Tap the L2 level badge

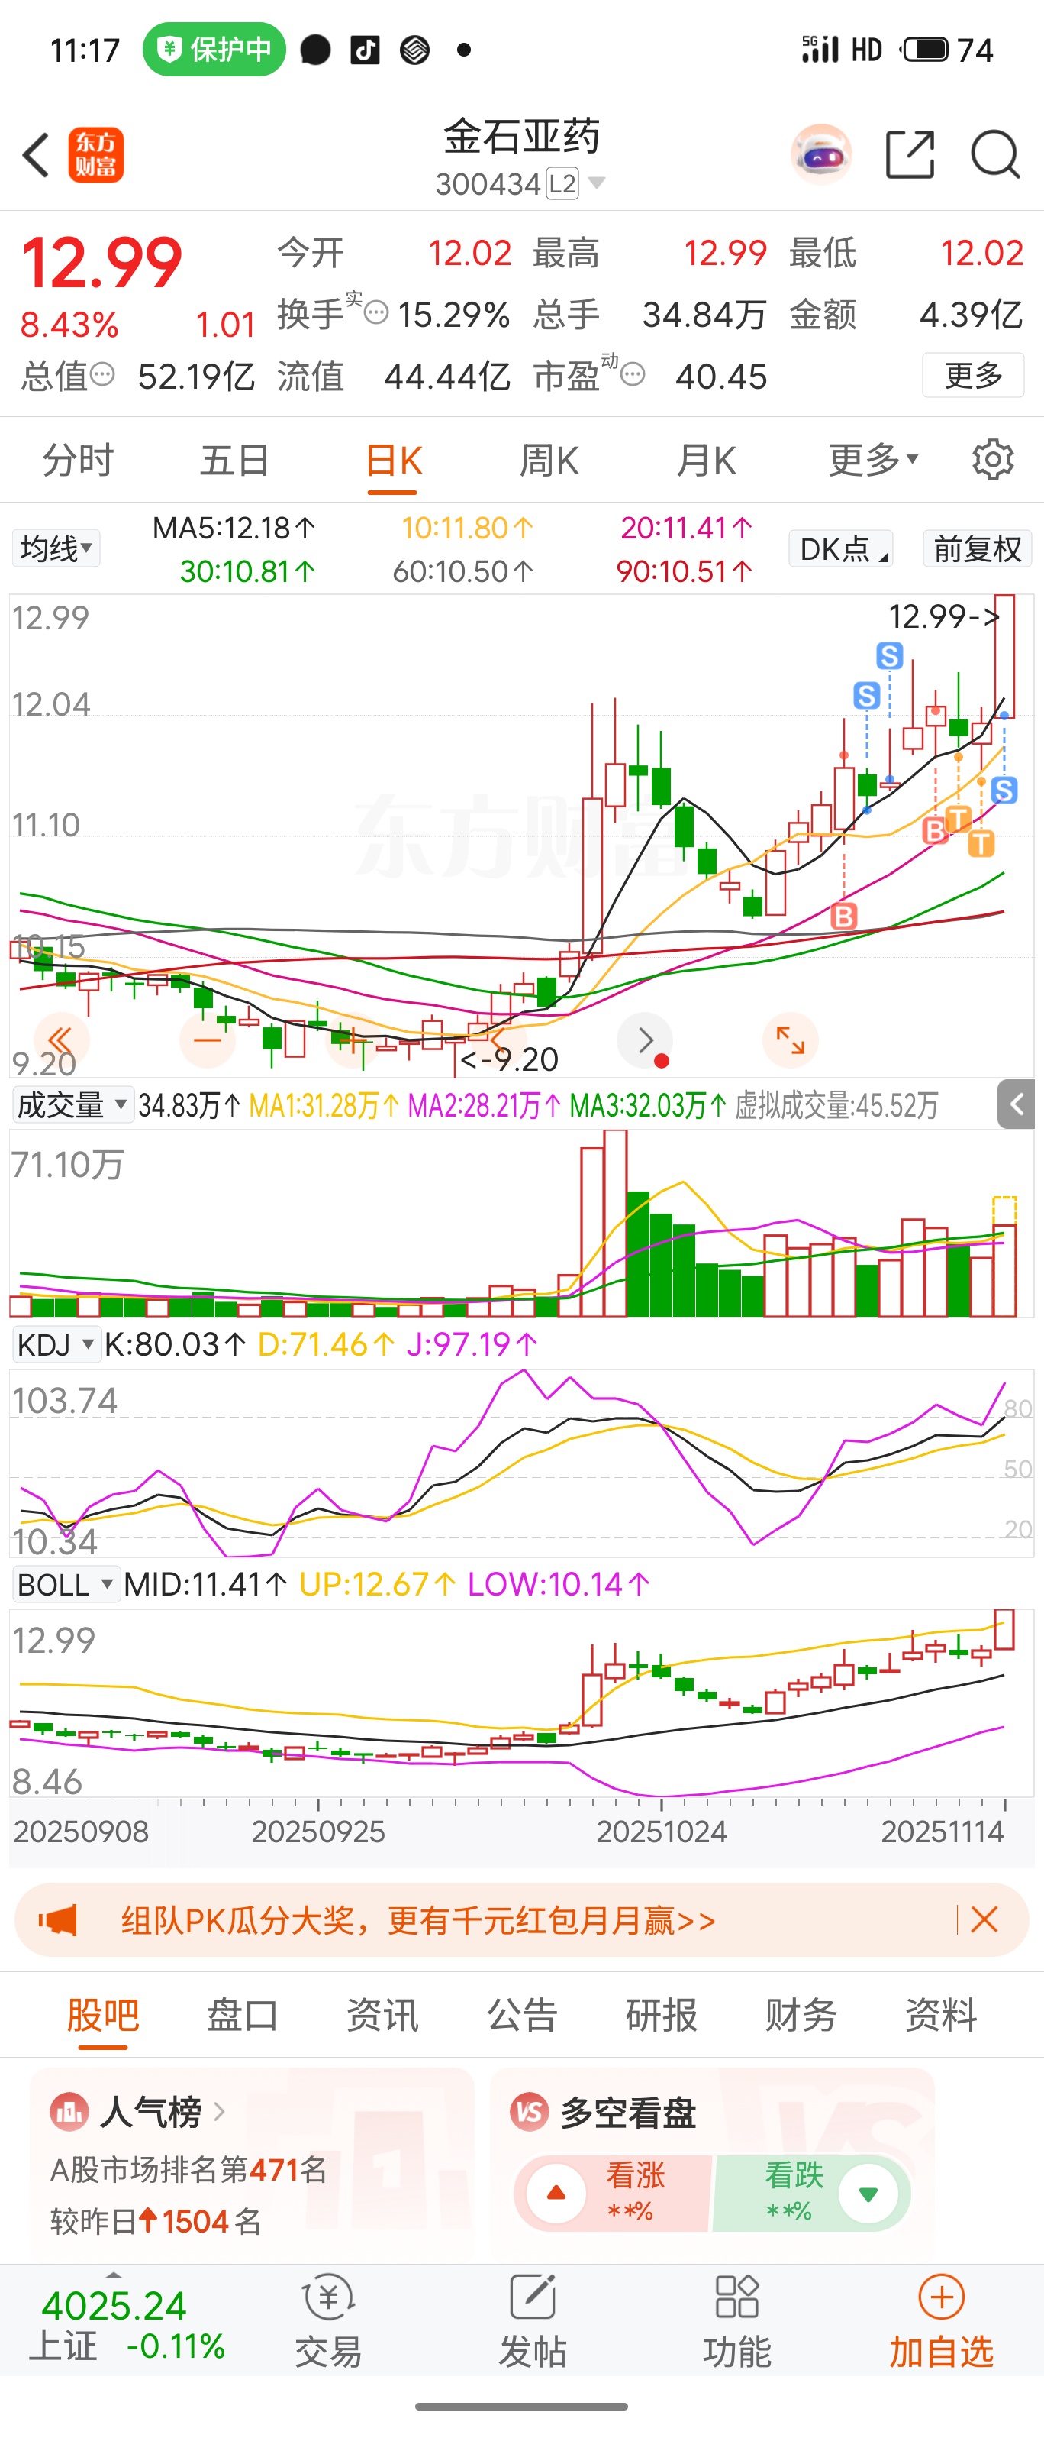pyautogui.click(x=562, y=183)
